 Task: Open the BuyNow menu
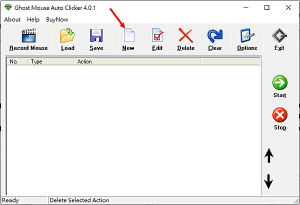pos(57,19)
